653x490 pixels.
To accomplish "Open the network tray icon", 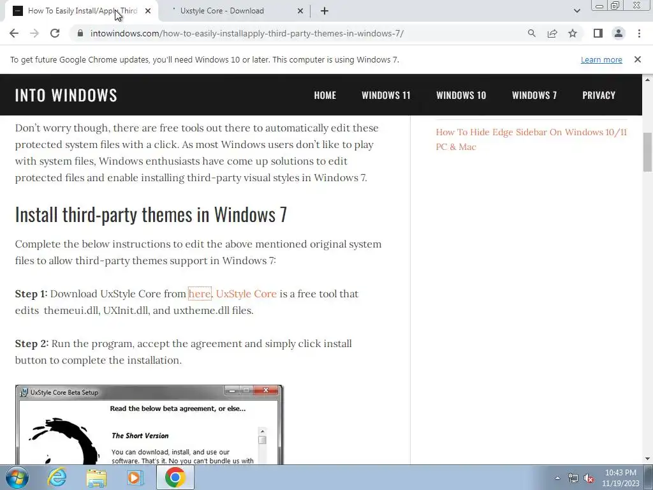I will [573, 479].
